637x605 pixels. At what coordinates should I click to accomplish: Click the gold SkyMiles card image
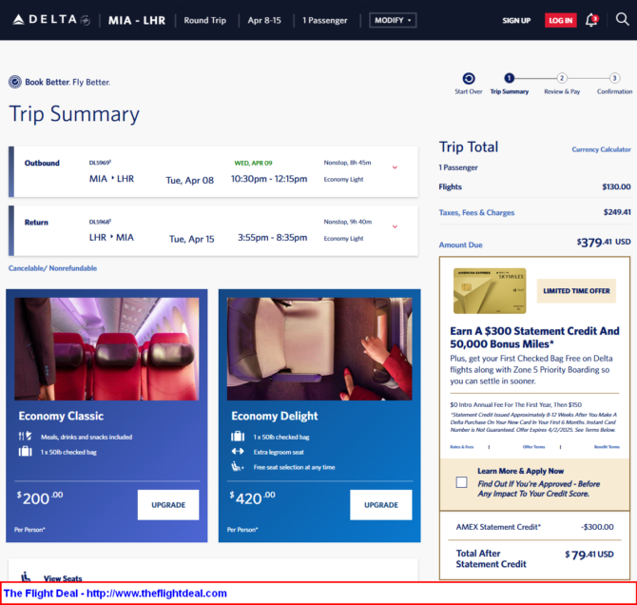coord(490,291)
